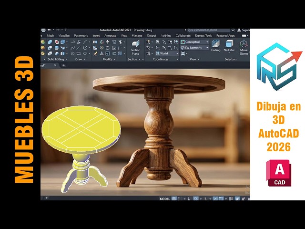Toggle the drawing grid display in status bar
This screenshot has width=305, height=229.
click(x=174, y=198)
